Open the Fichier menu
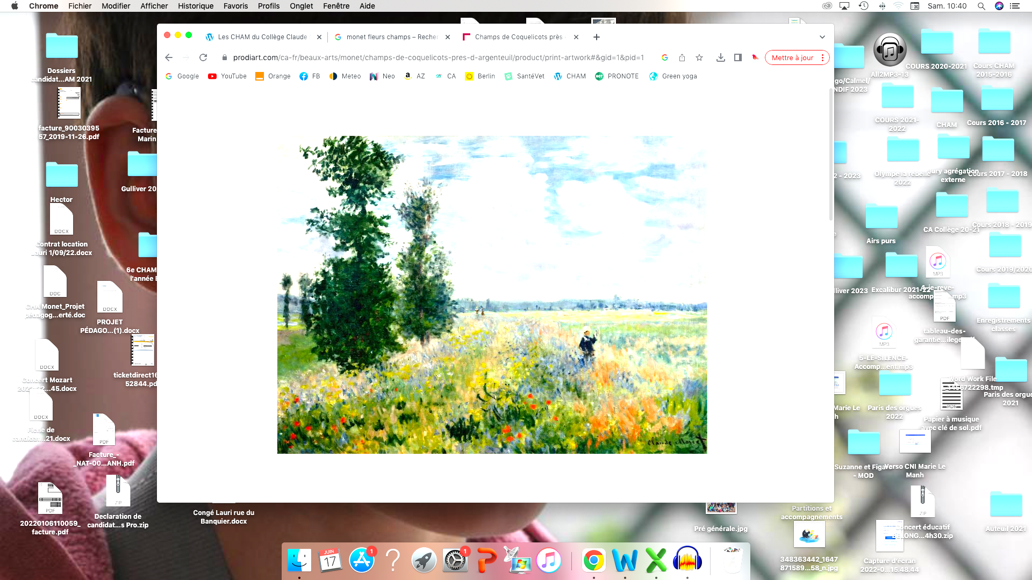The width and height of the screenshot is (1032, 580). pos(80,6)
